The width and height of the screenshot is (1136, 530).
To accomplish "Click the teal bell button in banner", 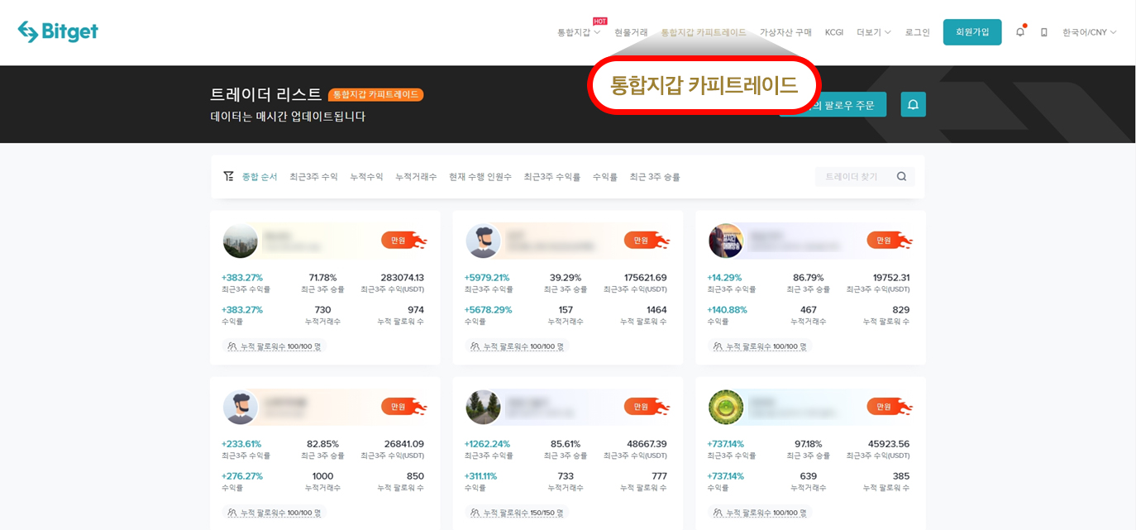I will 913,104.
